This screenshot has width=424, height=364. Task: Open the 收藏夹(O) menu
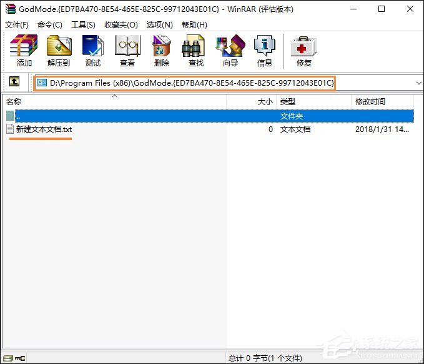click(x=121, y=25)
